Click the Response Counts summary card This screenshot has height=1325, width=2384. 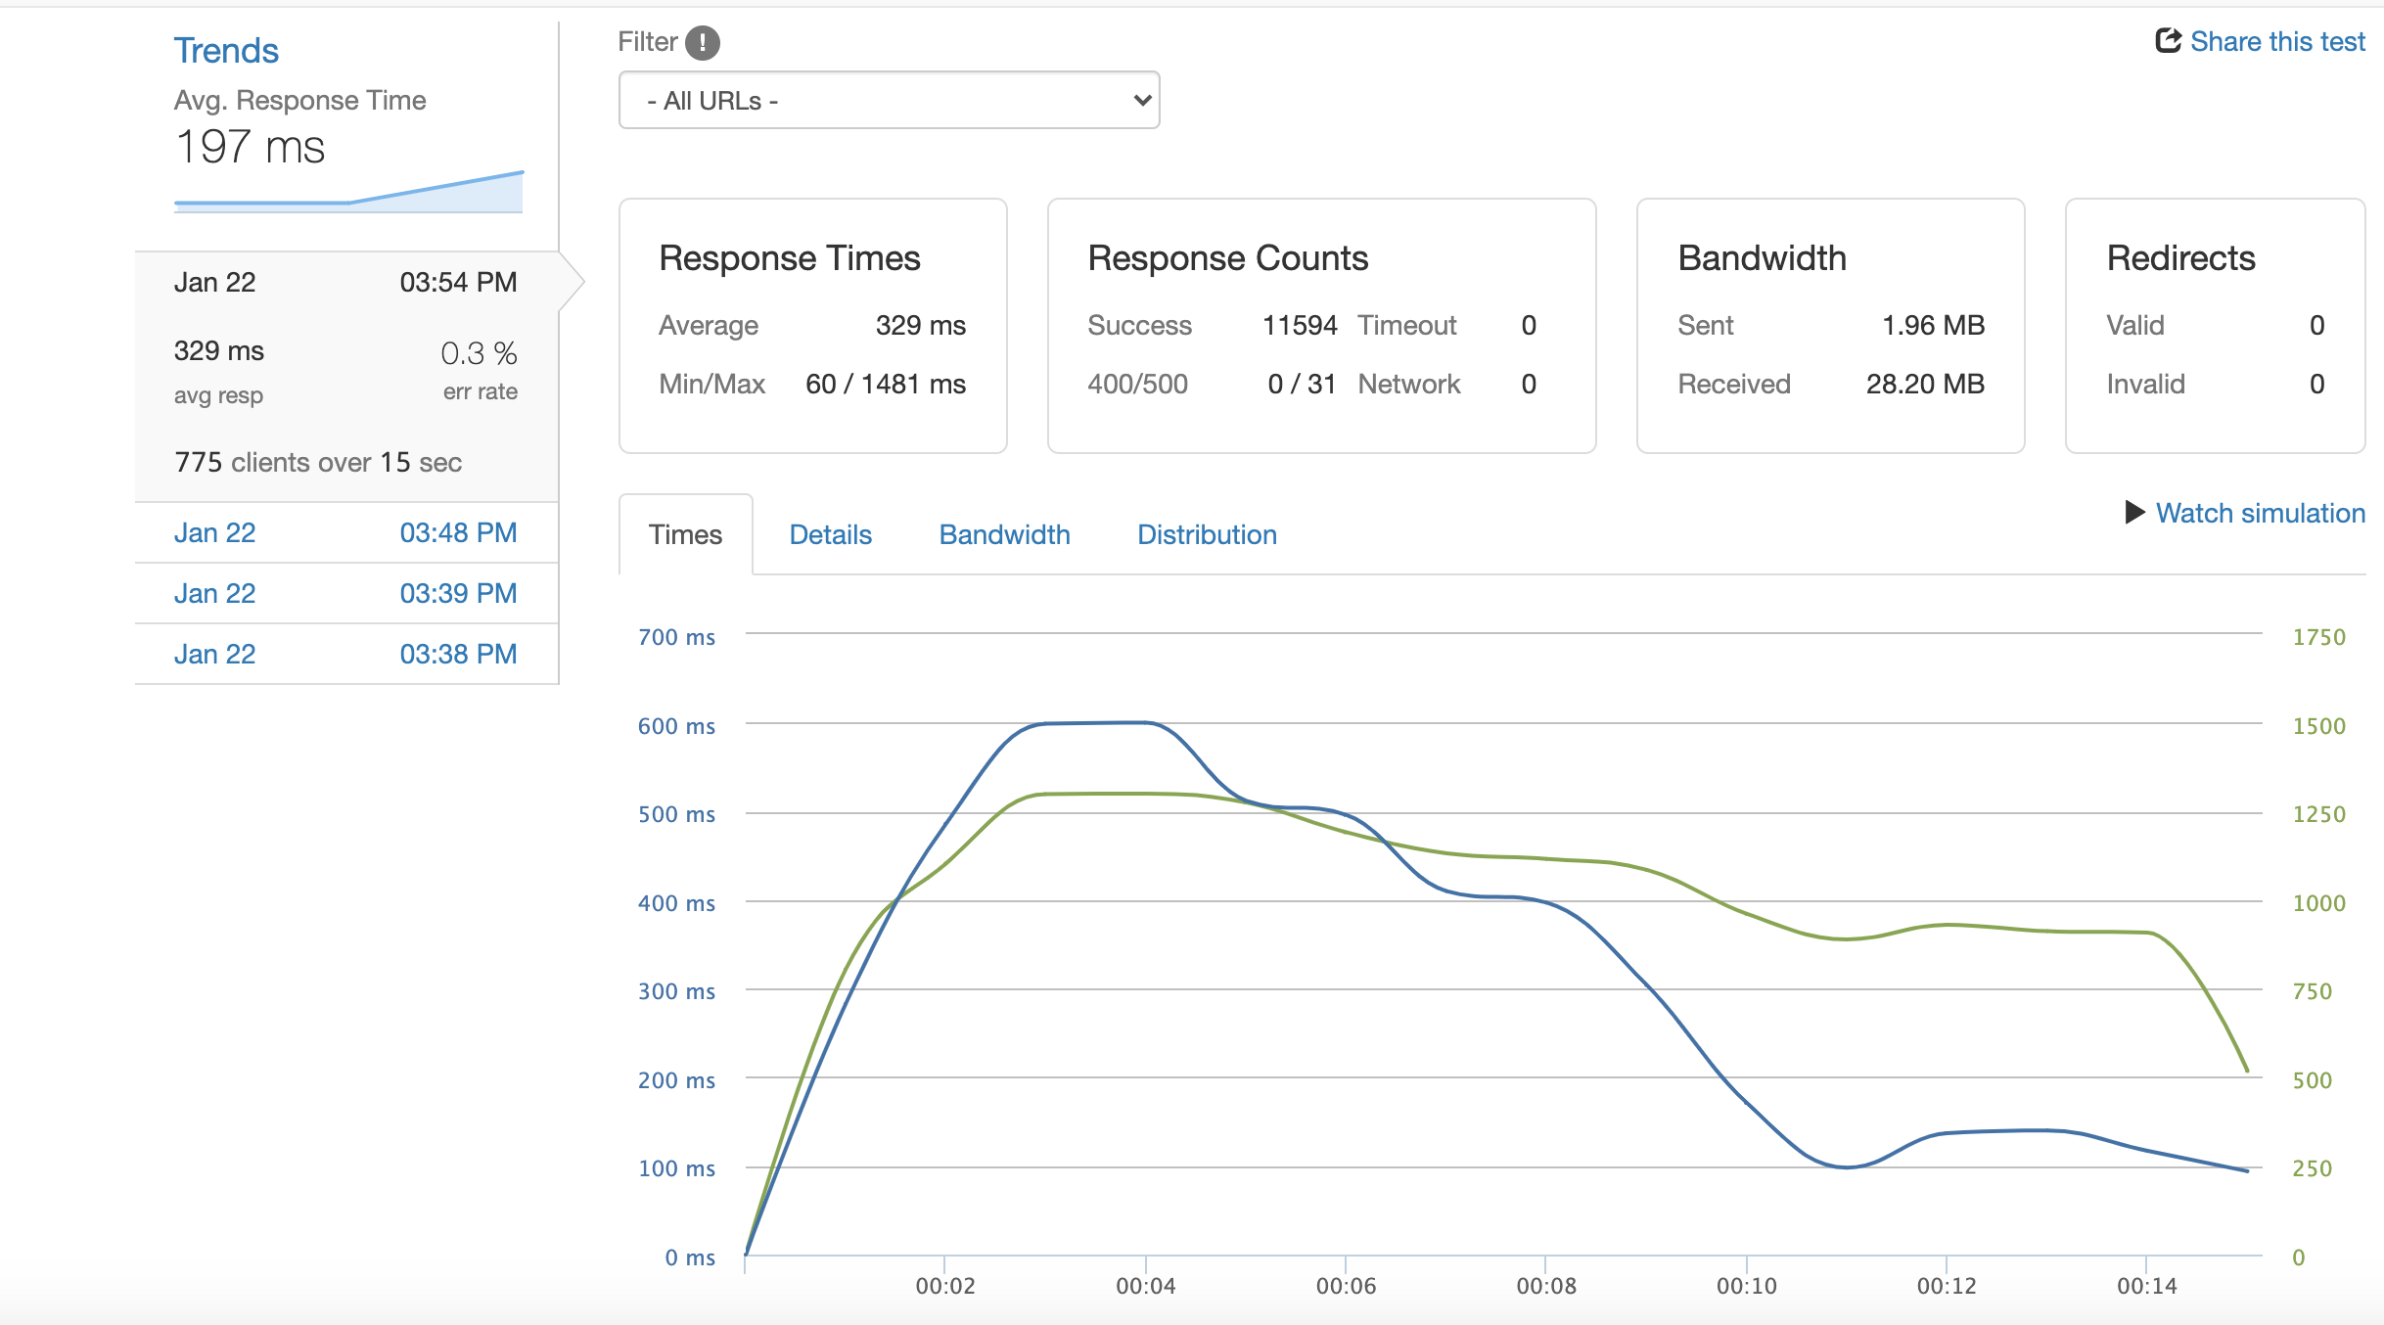point(1321,326)
